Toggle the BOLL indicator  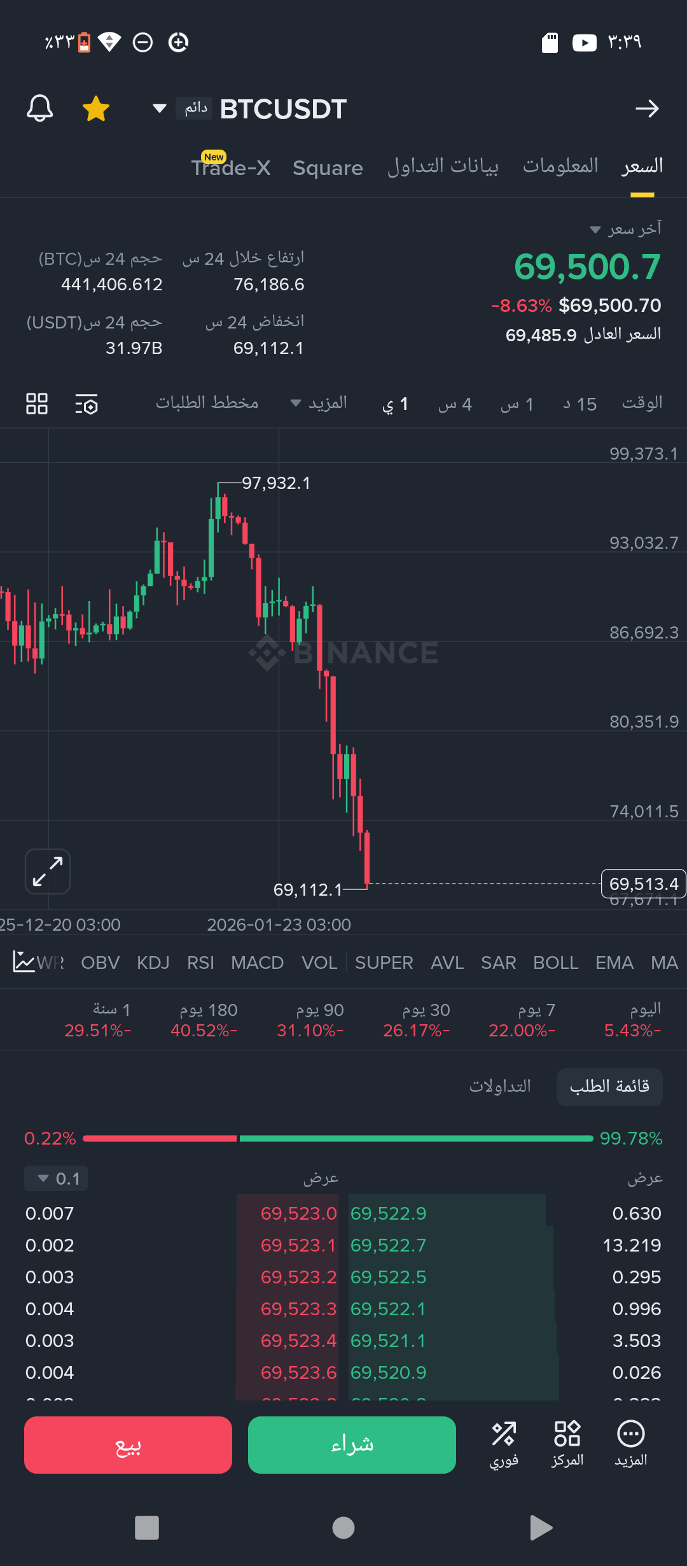(x=555, y=963)
